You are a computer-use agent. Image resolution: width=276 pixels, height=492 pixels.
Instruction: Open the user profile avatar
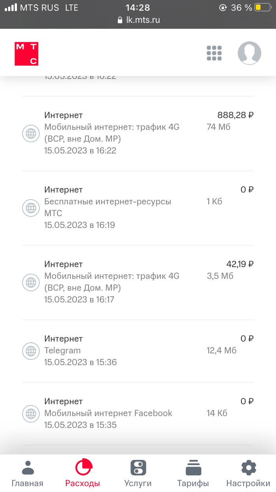[x=249, y=53]
